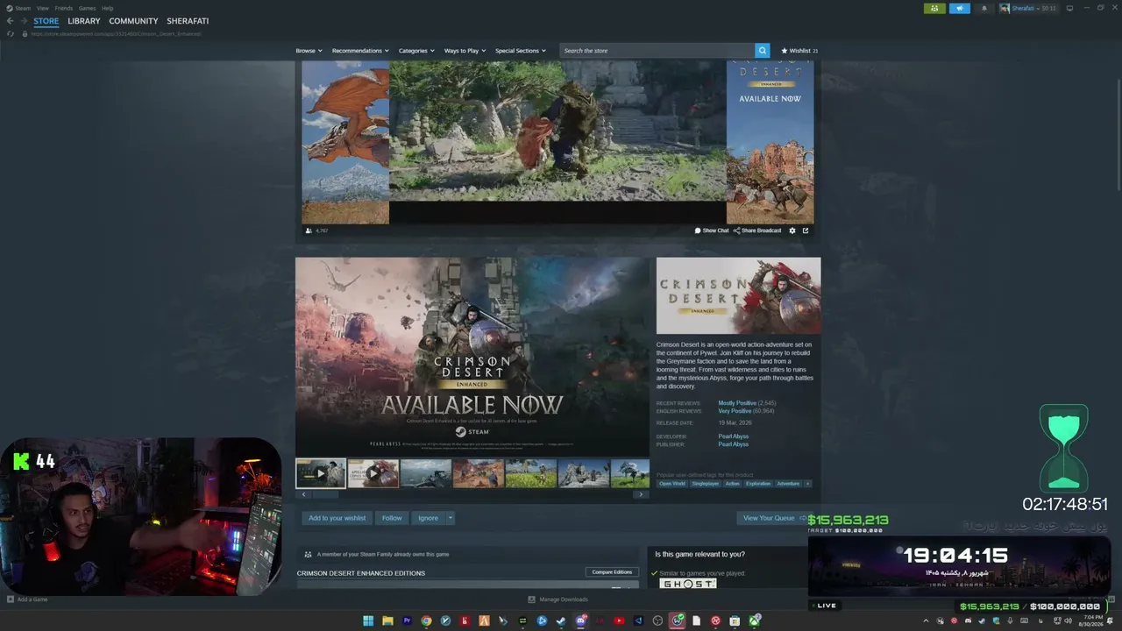
Task: Click Add to your wishlist
Action: 337,518
